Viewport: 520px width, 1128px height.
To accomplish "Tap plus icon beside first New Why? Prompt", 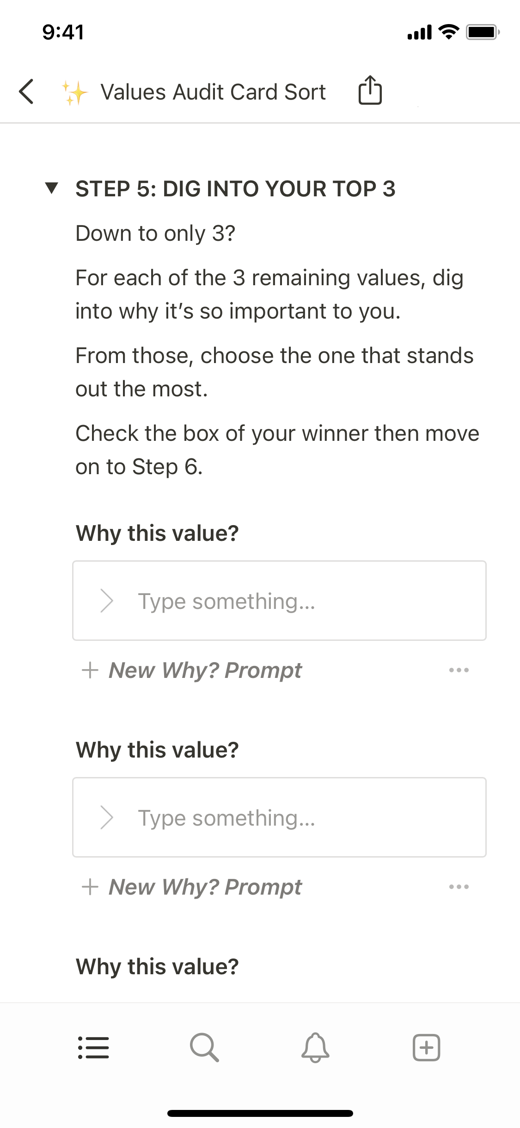I will point(90,670).
